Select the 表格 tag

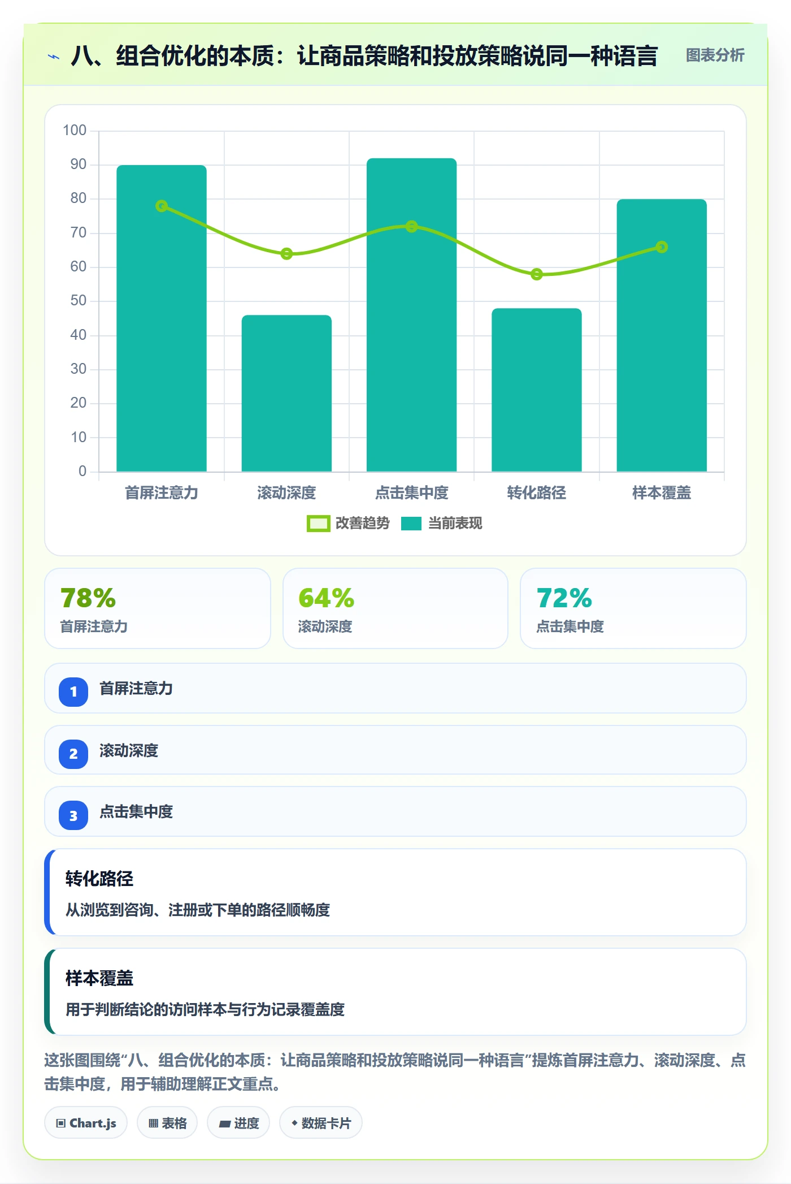[x=167, y=1123]
